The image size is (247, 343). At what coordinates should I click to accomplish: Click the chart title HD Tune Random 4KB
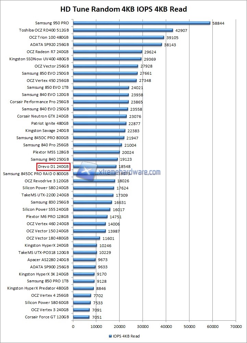tap(124, 9)
